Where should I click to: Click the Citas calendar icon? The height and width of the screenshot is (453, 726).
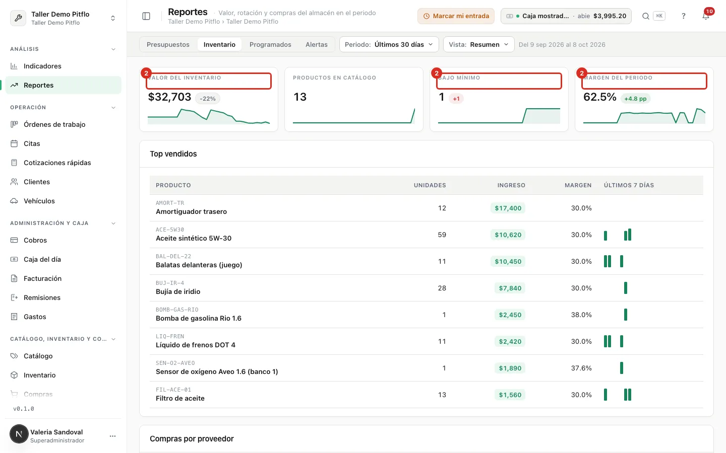click(x=14, y=143)
